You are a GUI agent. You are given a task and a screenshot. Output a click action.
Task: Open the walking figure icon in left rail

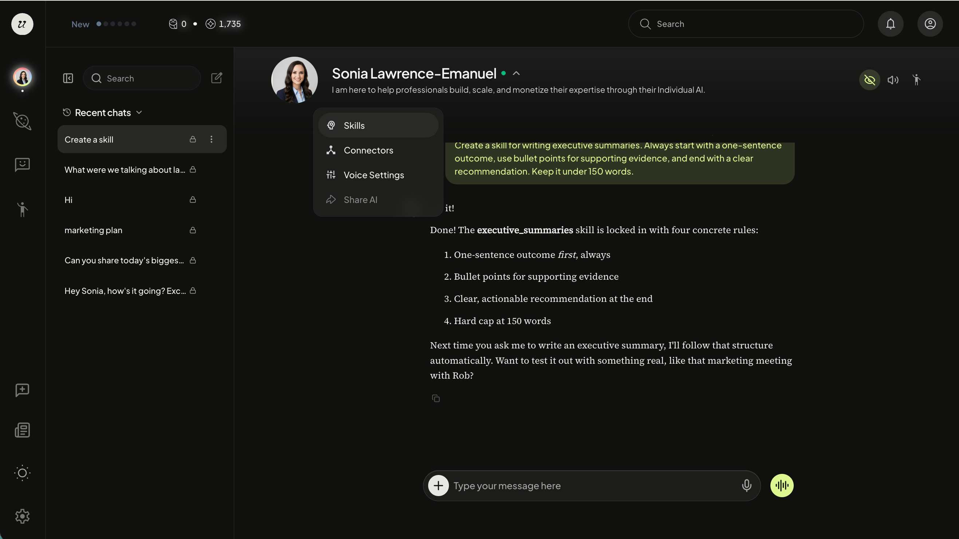(x=22, y=209)
